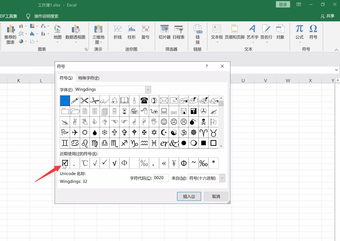Expand the Text Box (文本框) dropdown arrow
340x241 pixels.
pos(217,42)
